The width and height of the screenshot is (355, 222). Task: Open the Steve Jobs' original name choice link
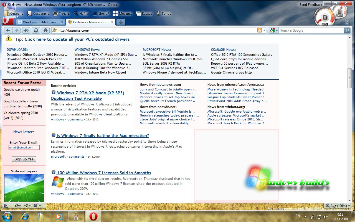[x=168, y=119]
